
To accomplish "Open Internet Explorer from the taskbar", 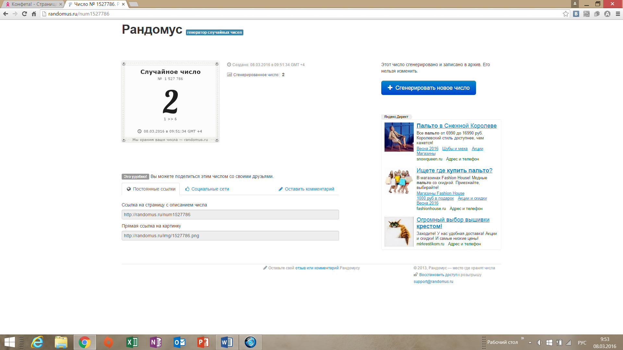I will (x=37, y=342).
